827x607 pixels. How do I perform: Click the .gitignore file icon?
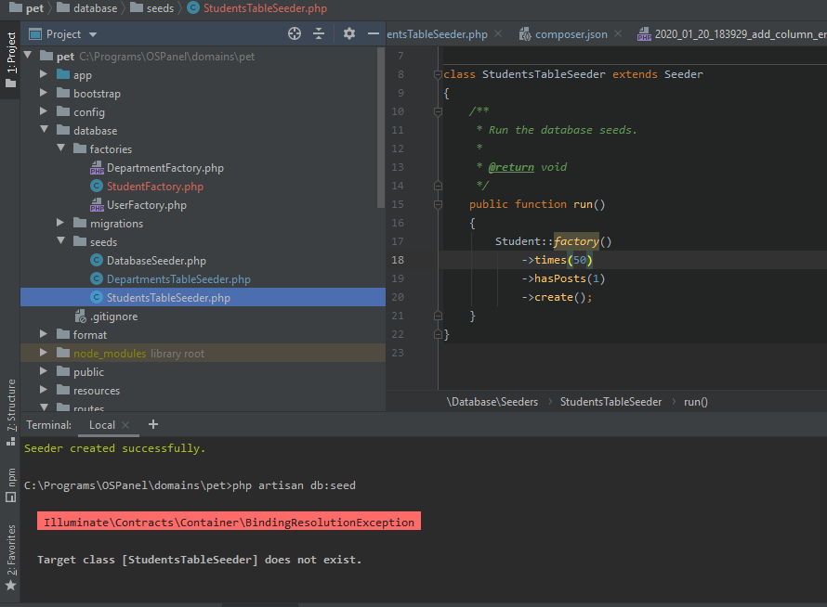pyautogui.click(x=80, y=316)
